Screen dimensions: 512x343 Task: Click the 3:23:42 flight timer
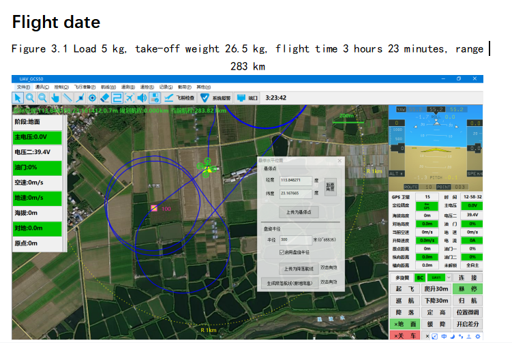[276, 98]
